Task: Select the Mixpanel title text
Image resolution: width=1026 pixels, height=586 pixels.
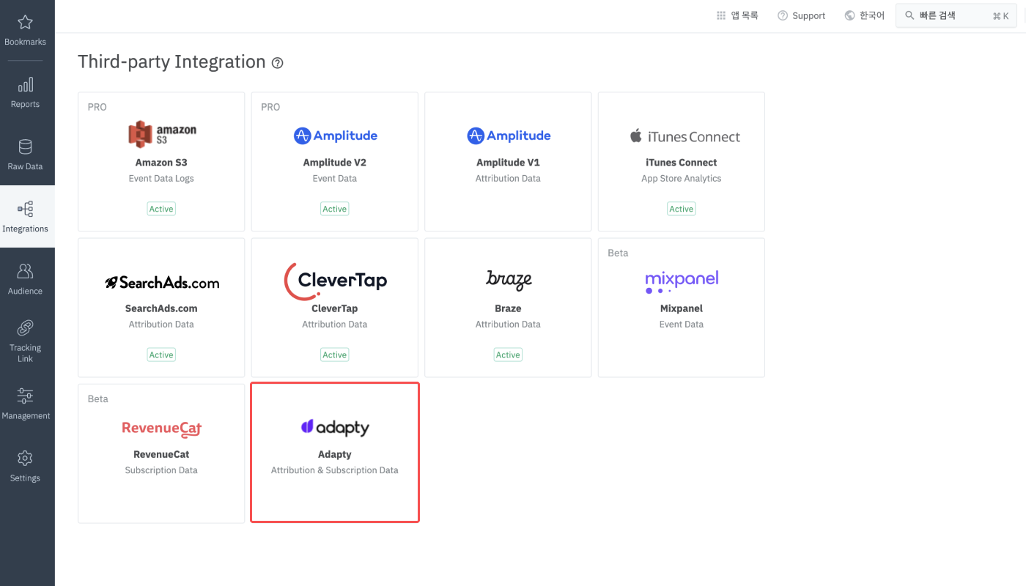Action: point(682,308)
